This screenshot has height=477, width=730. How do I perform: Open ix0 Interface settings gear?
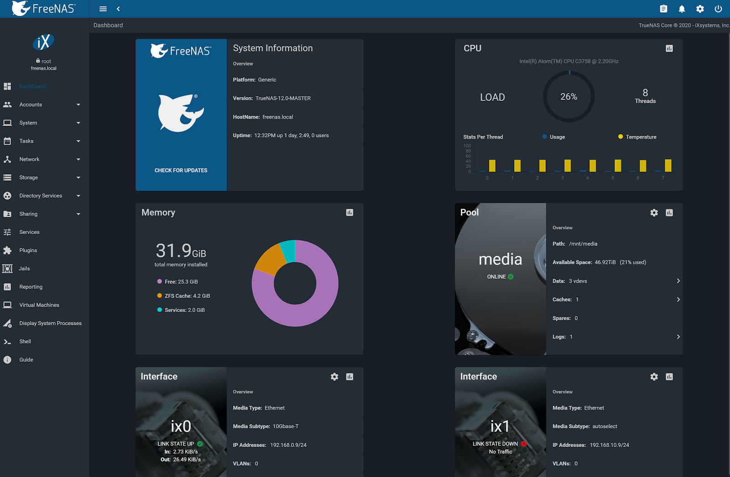[334, 377]
